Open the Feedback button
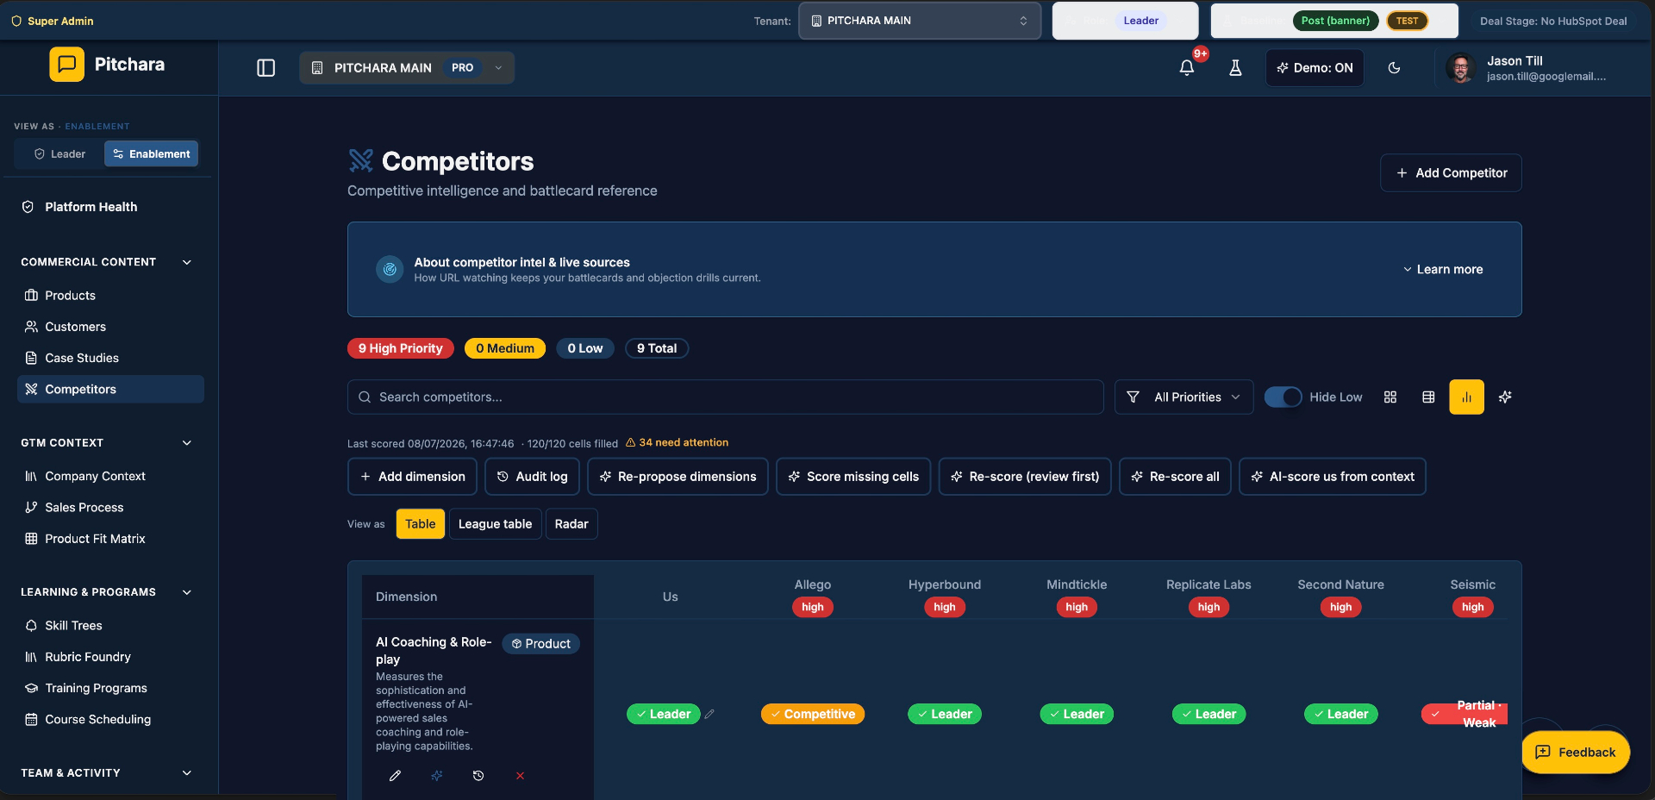Viewport: 1655px width, 800px height. 1576,753
